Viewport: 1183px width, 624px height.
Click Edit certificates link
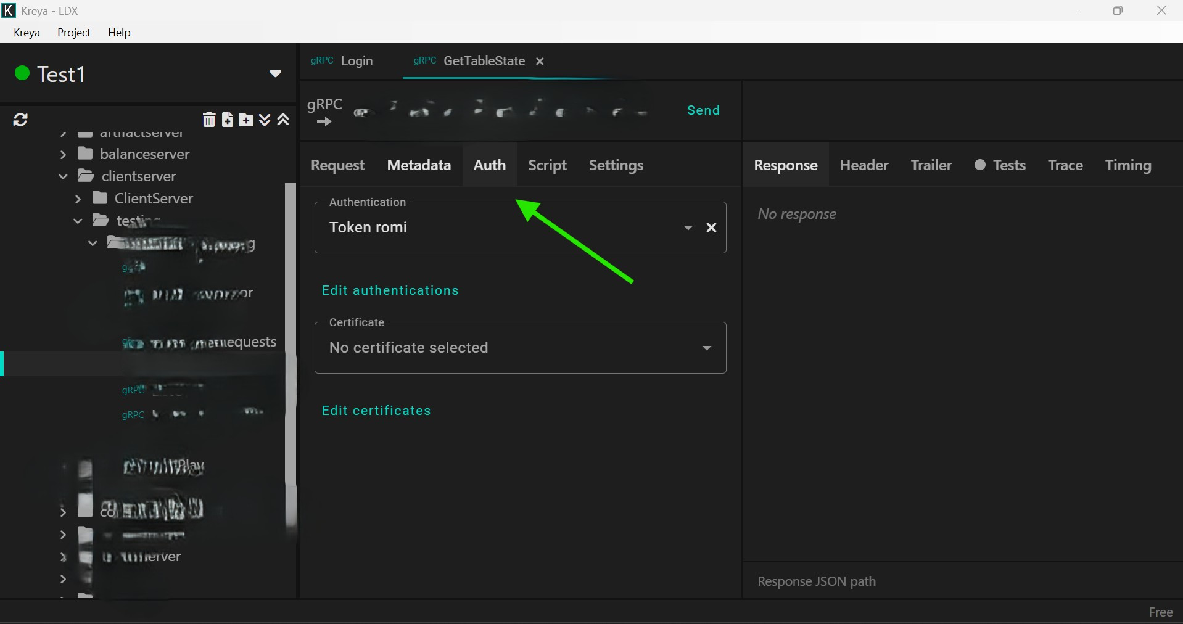coord(376,411)
